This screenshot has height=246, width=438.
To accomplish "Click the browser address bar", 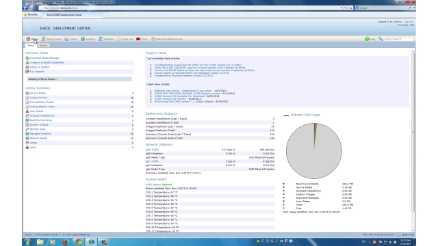I will pyautogui.click(x=190, y=8).
